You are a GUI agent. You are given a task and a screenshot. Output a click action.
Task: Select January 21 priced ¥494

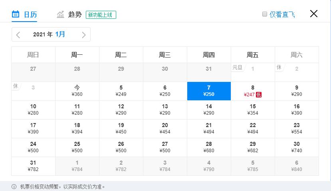coord(209,129)
